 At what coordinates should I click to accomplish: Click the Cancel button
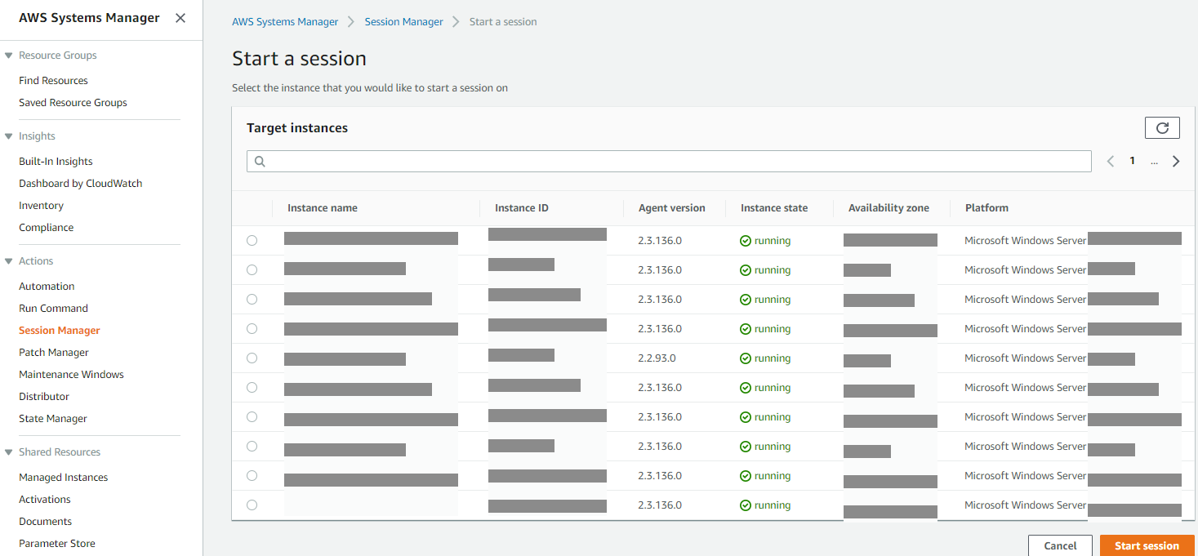point(1059,545)
